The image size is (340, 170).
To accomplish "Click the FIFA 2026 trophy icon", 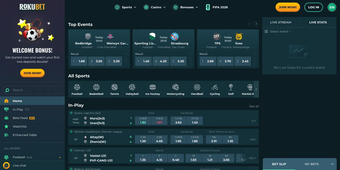I will (208, 7).
